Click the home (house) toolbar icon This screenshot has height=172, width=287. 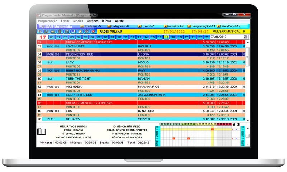click(x=80, y=32)
